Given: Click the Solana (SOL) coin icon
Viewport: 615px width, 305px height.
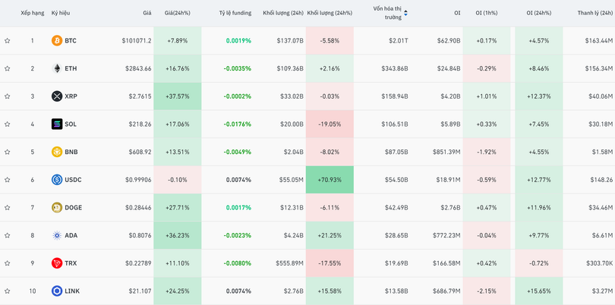Looking at the screenshot, I should click(57, 124).
